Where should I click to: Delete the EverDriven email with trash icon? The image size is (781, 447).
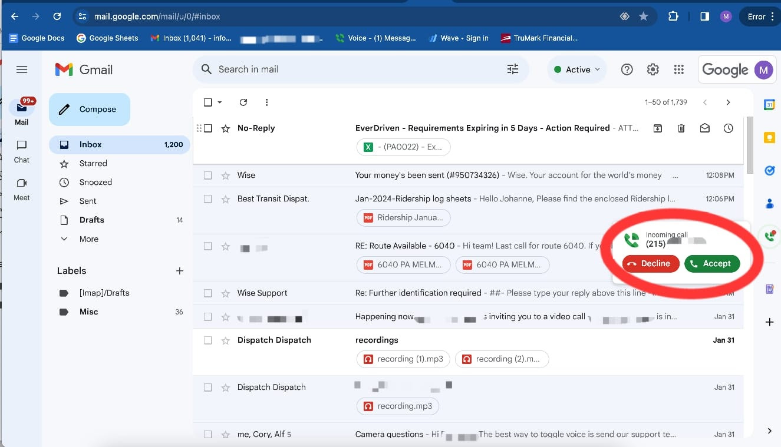tap(681, 128)
